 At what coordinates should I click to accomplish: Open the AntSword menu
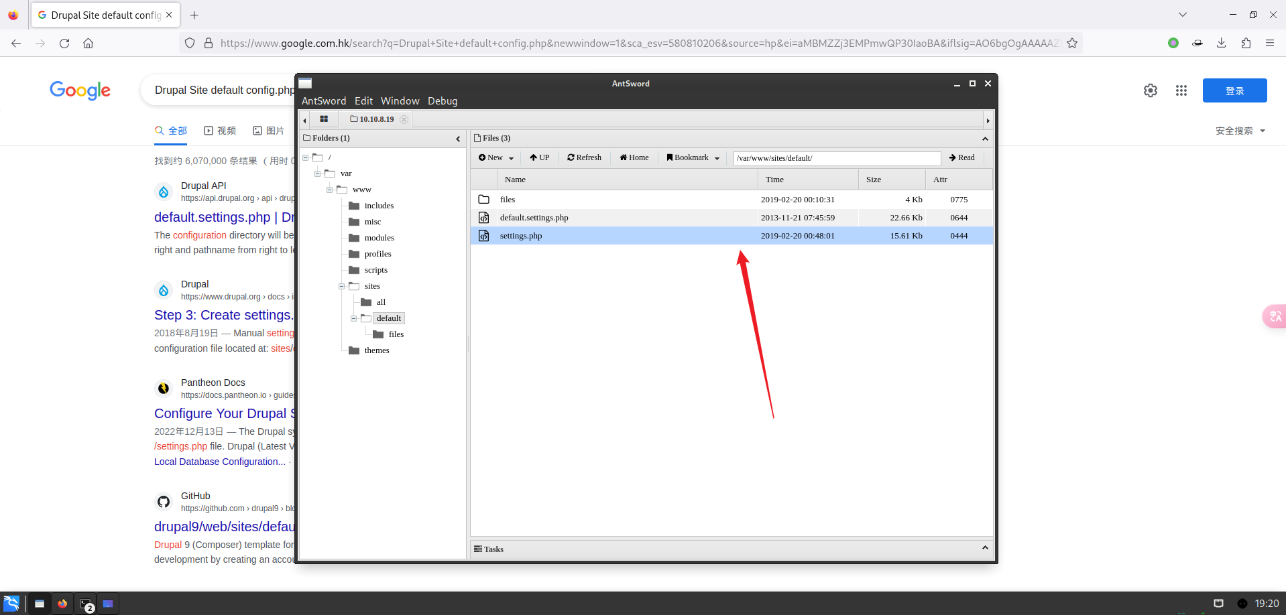324,101
